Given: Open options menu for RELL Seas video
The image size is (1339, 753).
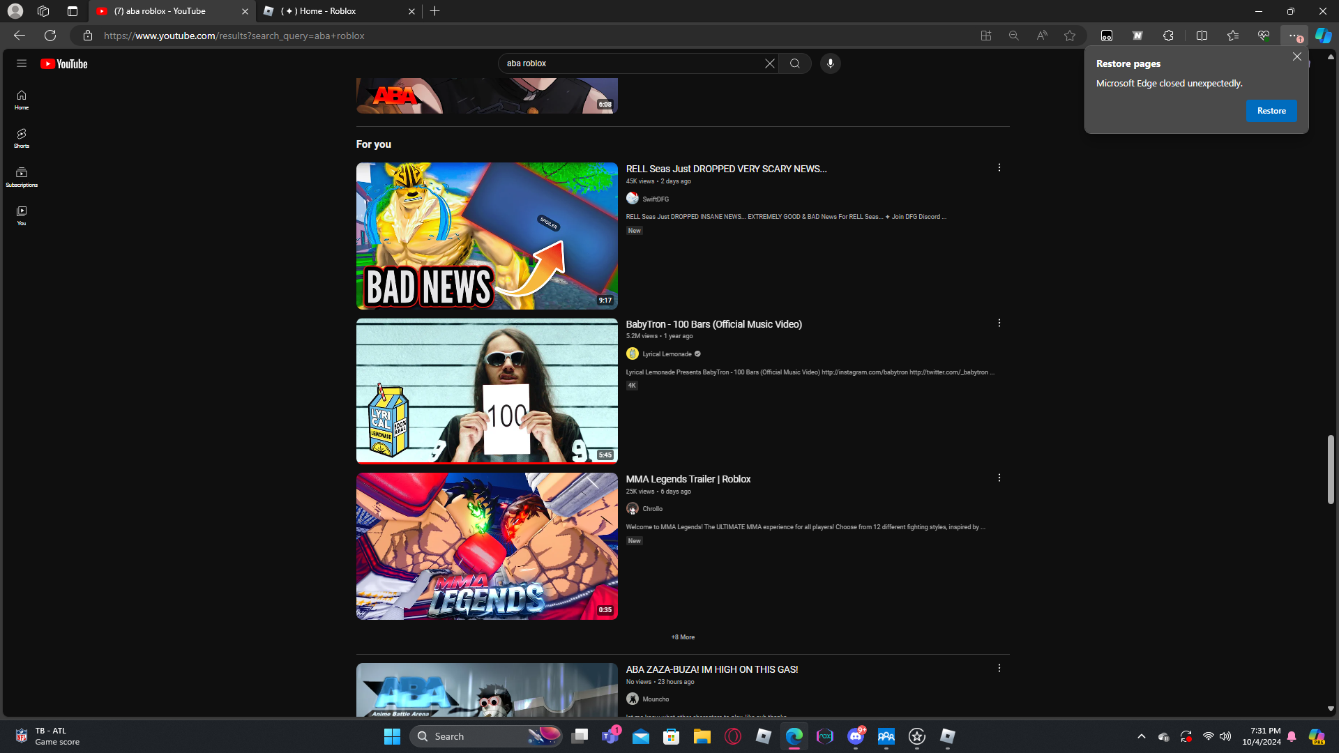Looking at the screenshot, I should coord(999,168).
